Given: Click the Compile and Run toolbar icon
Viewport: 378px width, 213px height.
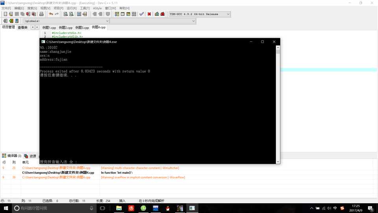Looking at the screenshot, I should point(128,14).
